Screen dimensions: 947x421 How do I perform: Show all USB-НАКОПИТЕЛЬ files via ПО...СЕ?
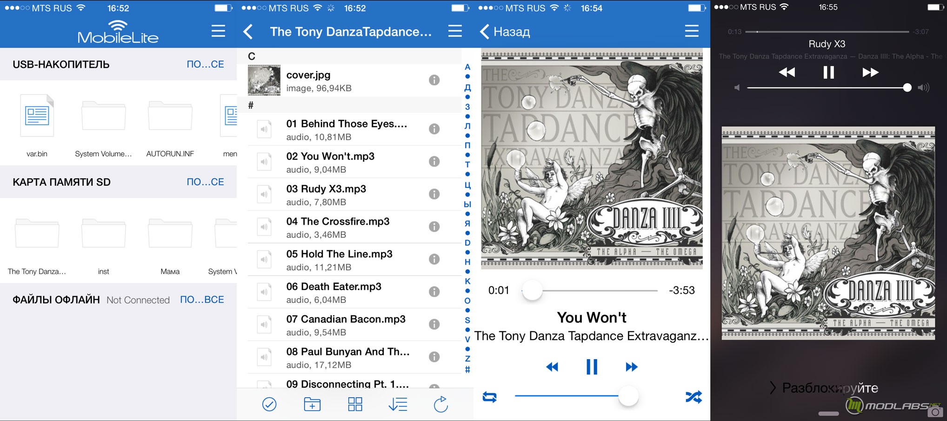pos(205,64)
